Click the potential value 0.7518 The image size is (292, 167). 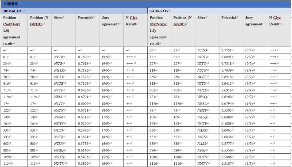pyautogui.click(x=227, y=64)
